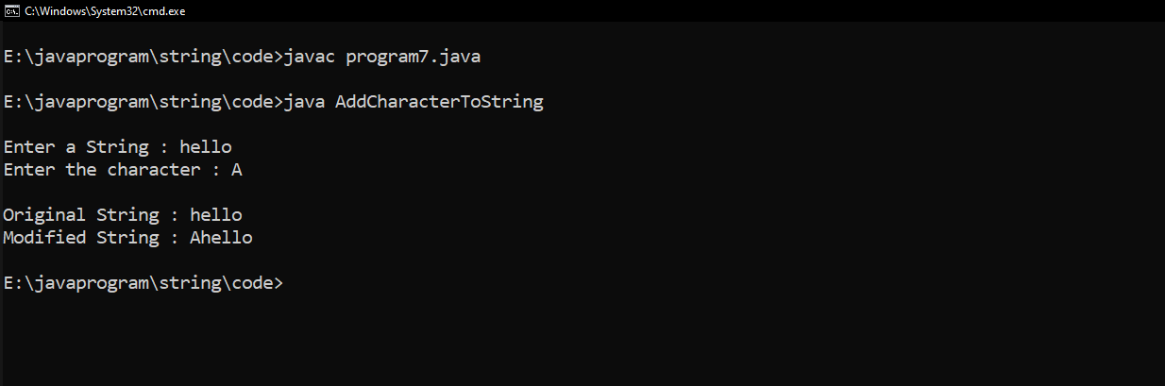Click the prompt path on the javac line
The height and width of the screenshot is (386, 1165).
tap(142, 57)
